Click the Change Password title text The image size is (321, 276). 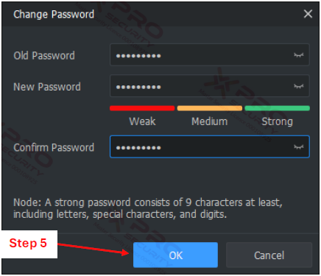tap(54, 14)
